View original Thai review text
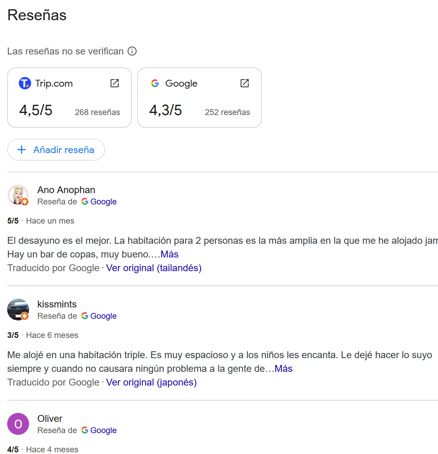The height and width of the screenshot is (454, 438). tap(154, 268)
